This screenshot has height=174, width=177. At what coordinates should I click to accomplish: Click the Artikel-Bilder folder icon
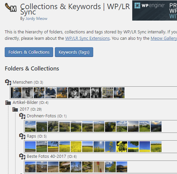click(8, 103)
